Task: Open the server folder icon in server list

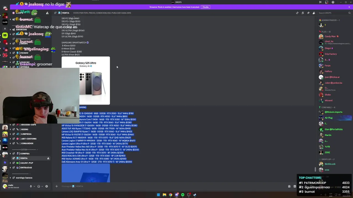Action: (5, 162)
